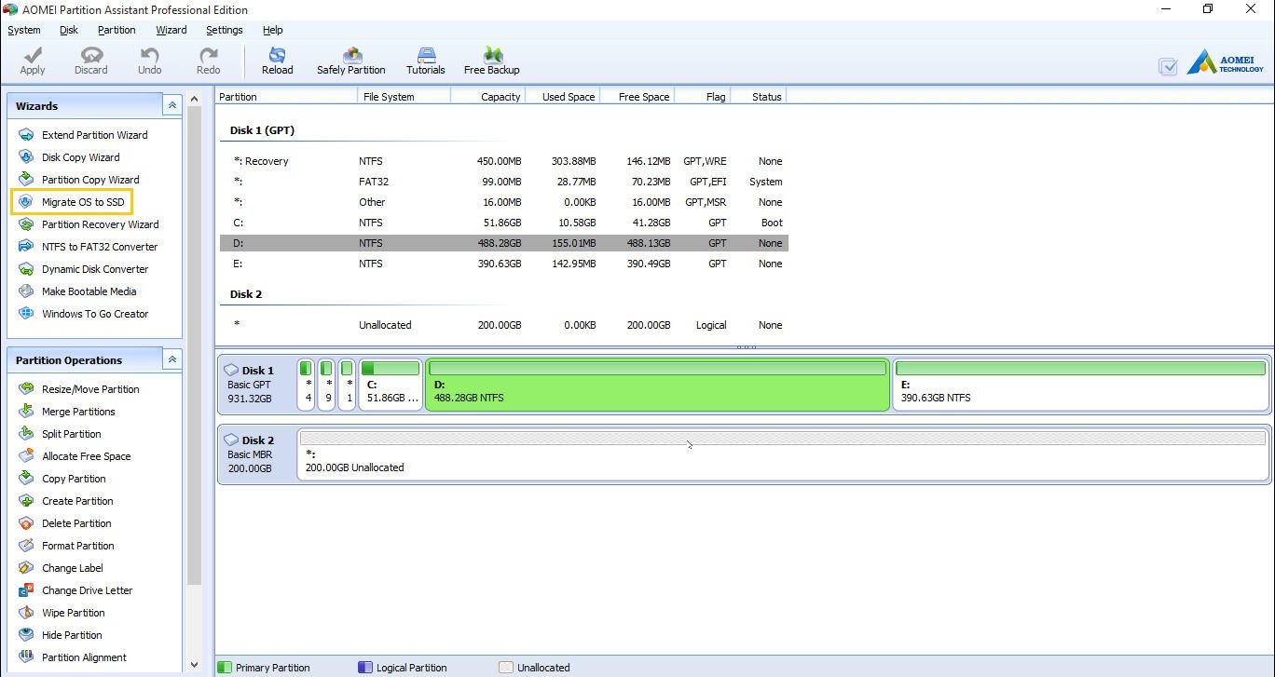Image resolution: width=1275 pixels, height=677 pixels.
Task: Click the Merge Partitions icon
Action: pos(26,412)
